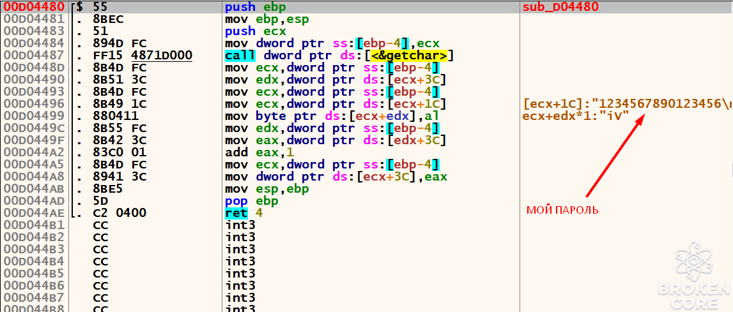Select "mov byte ptr ds:[ecx+edx],al" instruction
The height and width of the screenshot is (312, 733).
[332, 117]
